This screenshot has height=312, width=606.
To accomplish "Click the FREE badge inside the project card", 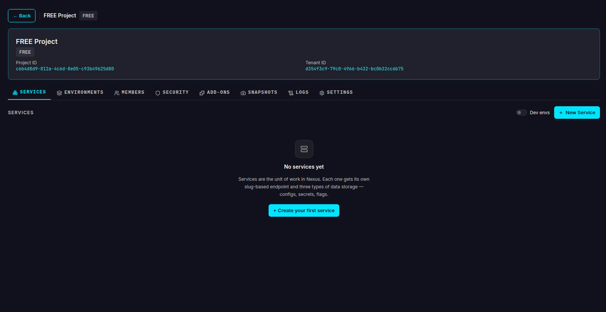I will tap(25, 52).
